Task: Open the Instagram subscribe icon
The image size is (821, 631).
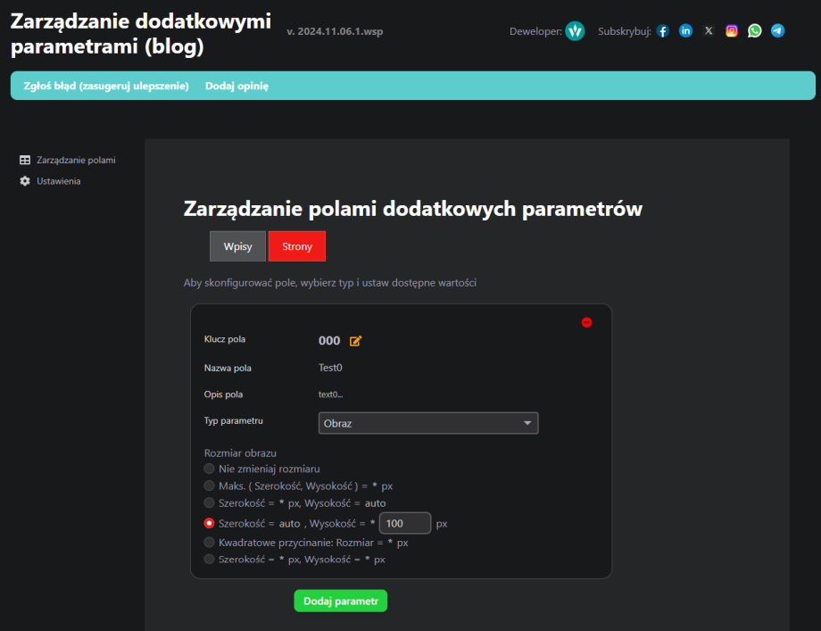Action: coord(732,31)
